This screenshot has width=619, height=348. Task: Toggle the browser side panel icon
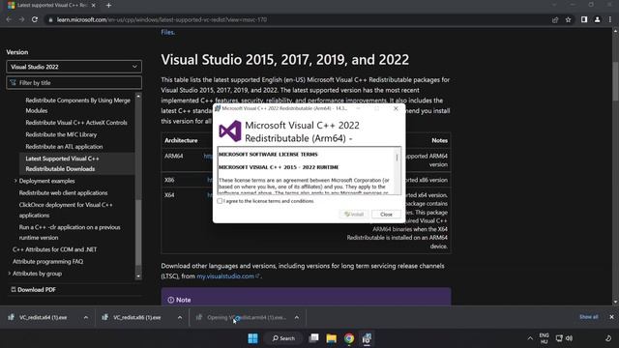click(x=584, y=19)
